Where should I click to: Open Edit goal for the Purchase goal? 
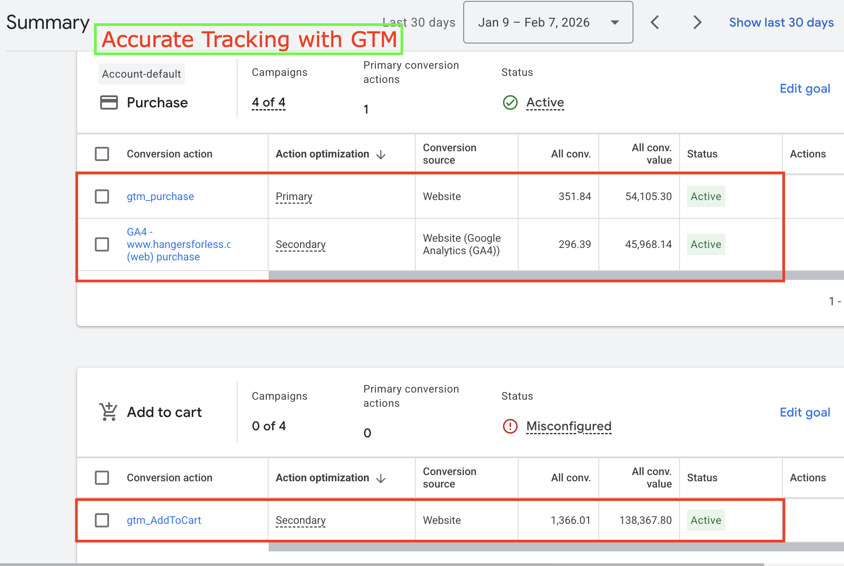[x=805, y=88]
